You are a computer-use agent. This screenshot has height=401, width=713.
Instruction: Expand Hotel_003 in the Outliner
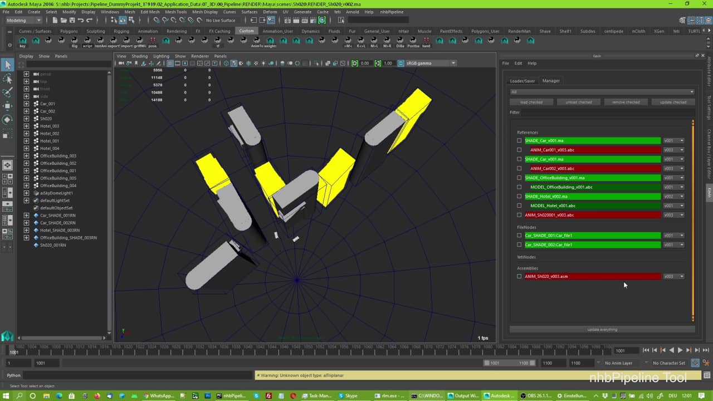click(x=26, y=126)
